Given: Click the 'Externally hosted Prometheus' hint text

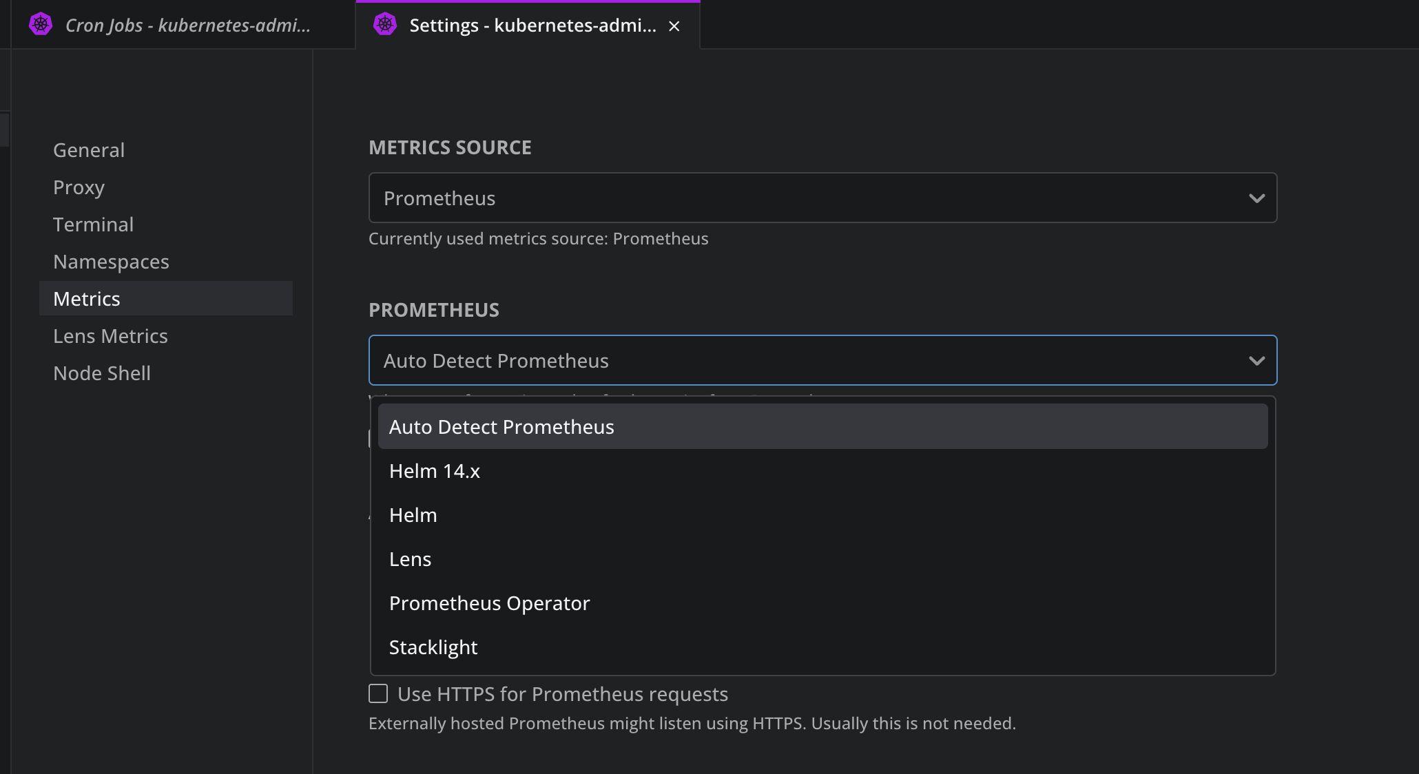Looking at the screenshot, I should point(692,724).
